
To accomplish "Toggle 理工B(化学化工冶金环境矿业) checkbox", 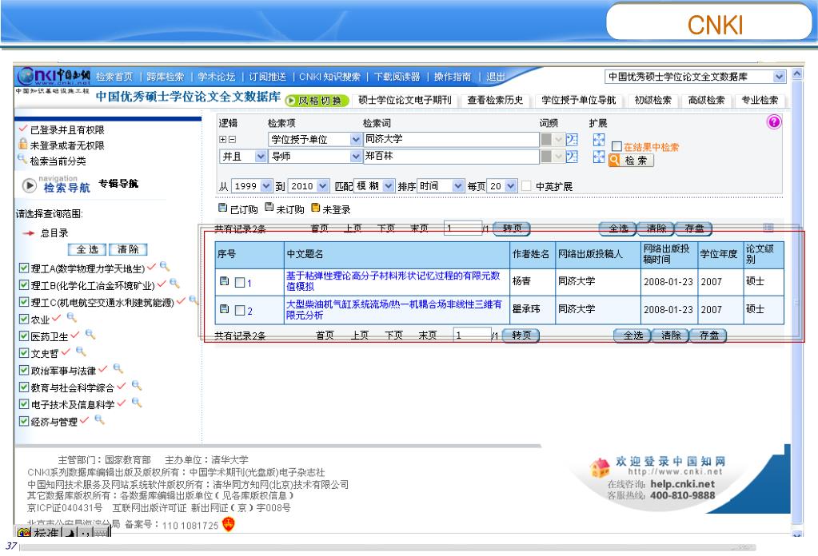I will pos(23,284).
